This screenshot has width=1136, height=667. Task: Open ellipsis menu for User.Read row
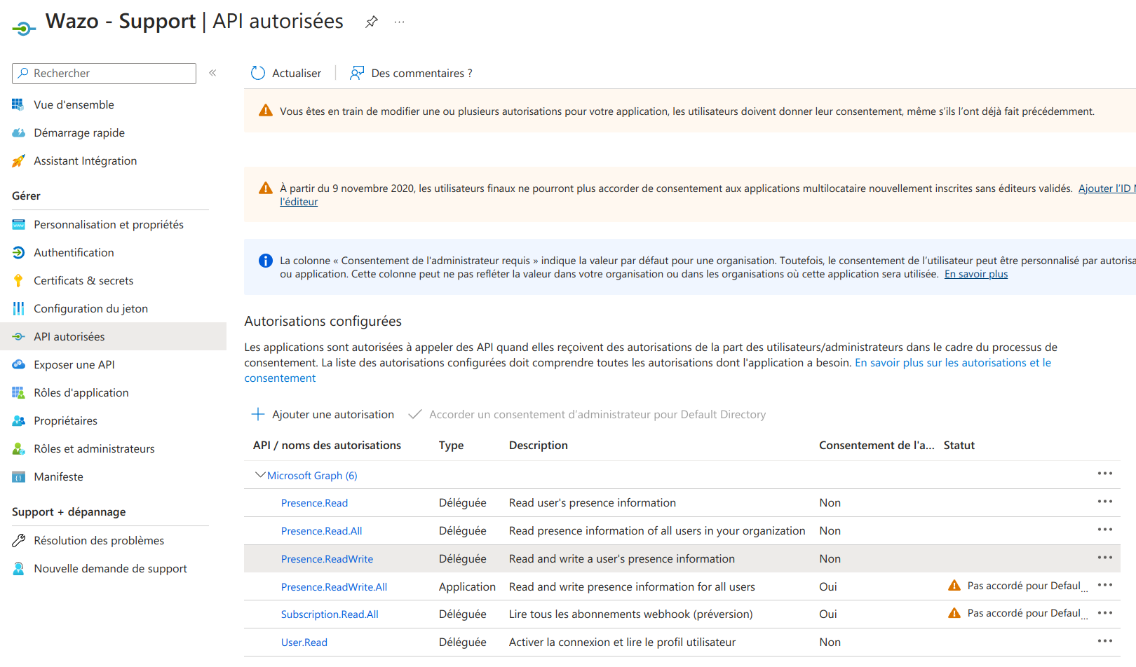(x=1105, y=641)
